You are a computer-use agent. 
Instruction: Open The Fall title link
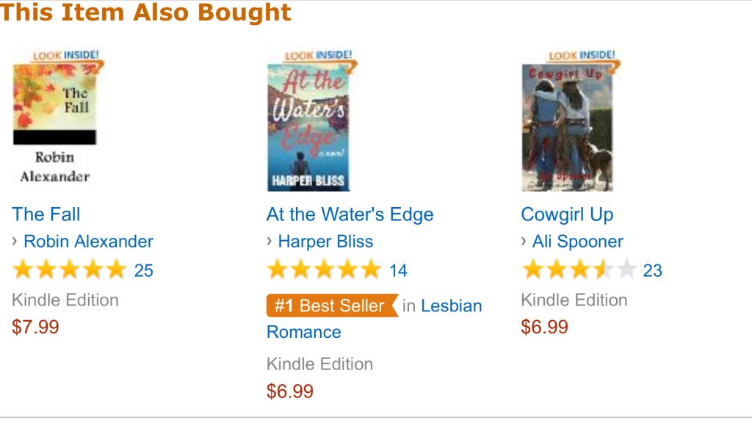(x=46, y=214)
